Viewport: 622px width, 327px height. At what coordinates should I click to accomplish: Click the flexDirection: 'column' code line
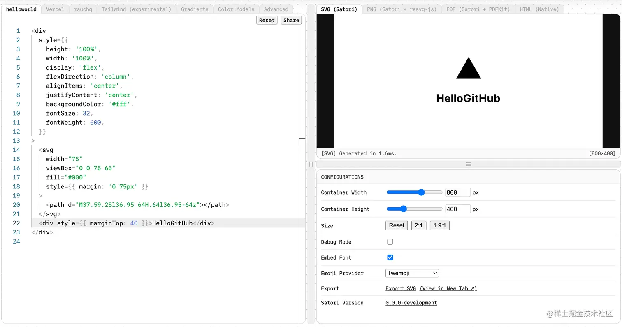tap(90, 77)
